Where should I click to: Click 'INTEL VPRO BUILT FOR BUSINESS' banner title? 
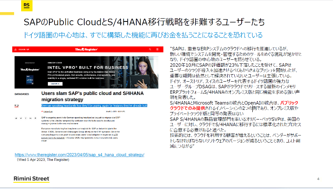(88, 68)
